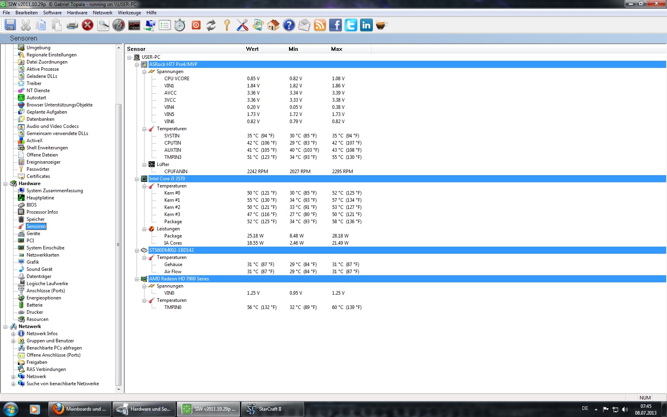Expand the Netzwerk Infos sidebar node

pos(13,334)
